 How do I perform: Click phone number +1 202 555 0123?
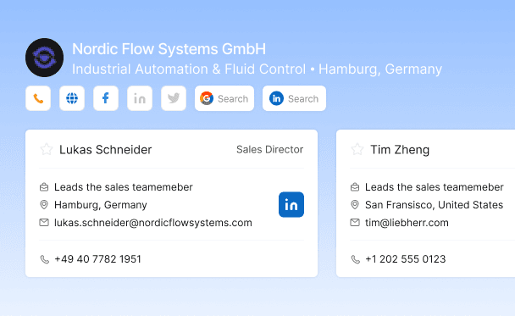click(x=405, y=259)
